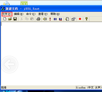Click the red record circle icon
The height and width of the screenshot is (92, 102).
point(80,19)
